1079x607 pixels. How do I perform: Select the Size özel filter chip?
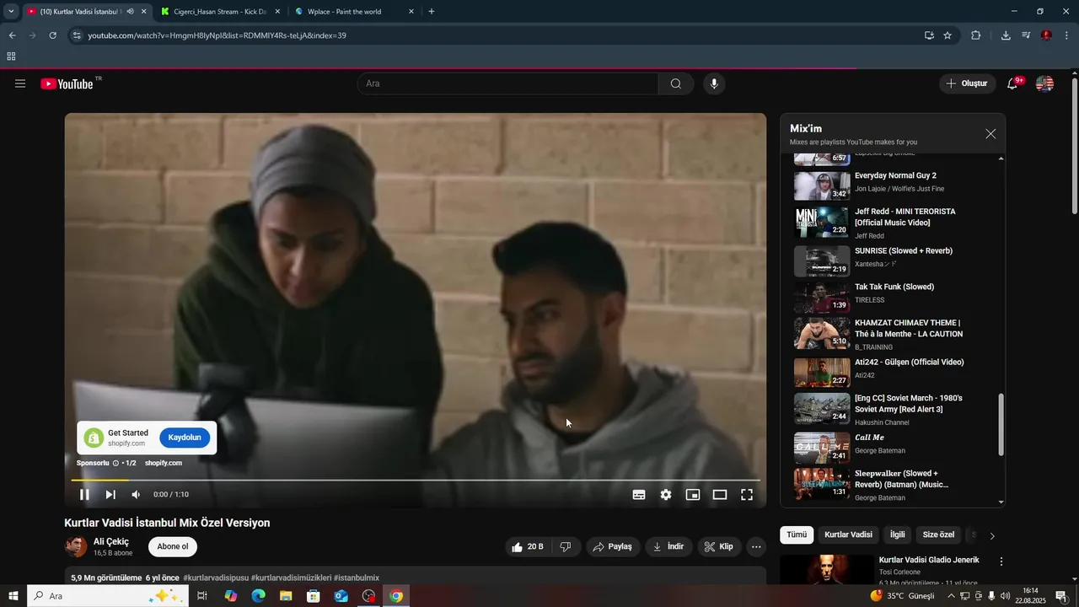point(938,534)
